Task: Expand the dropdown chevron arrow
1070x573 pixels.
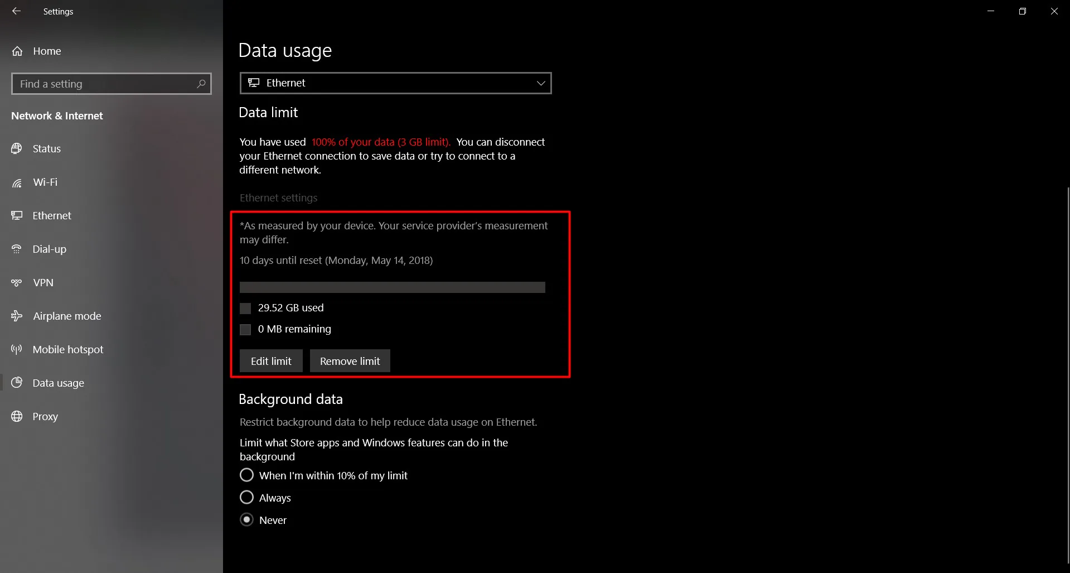Action: pos(540,83)
